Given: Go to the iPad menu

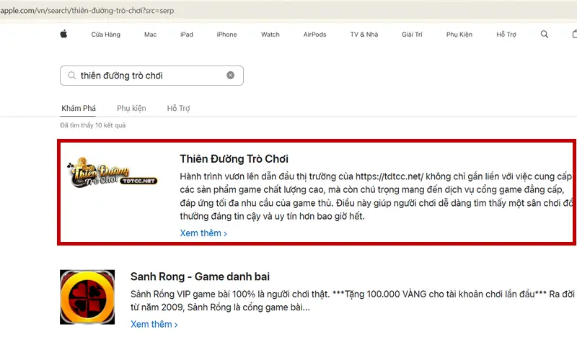Looking at the screenshot, I should coord(187,35).
